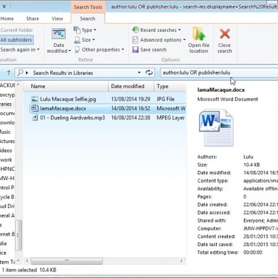The height and width of the screenshot is (278, 278).
Task: Click the Size value 10.4 KB in details
Action: (x=251, y=164)
